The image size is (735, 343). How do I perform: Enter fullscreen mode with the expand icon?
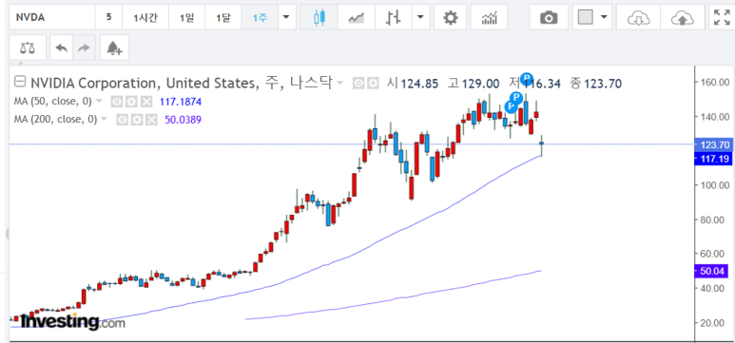[x=722, y=17]
